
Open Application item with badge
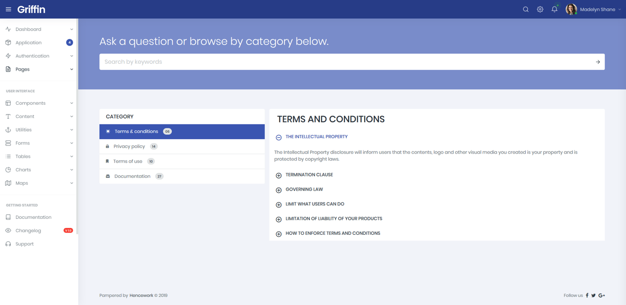tap(39, 42)
